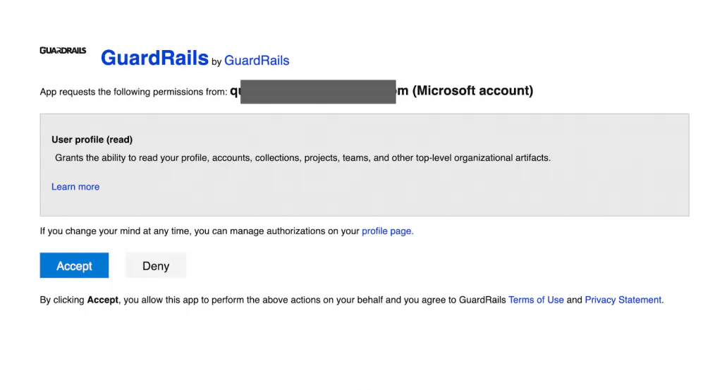Click the redacted account email block
The image size is (722, 390).
point(318,92)
